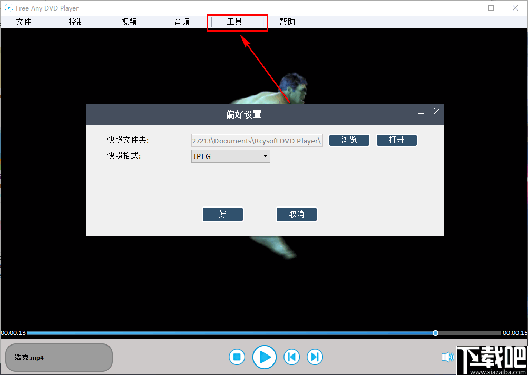Click the 浏览 button
Viewport: 528px width, 375px height.
click(349, 140)
